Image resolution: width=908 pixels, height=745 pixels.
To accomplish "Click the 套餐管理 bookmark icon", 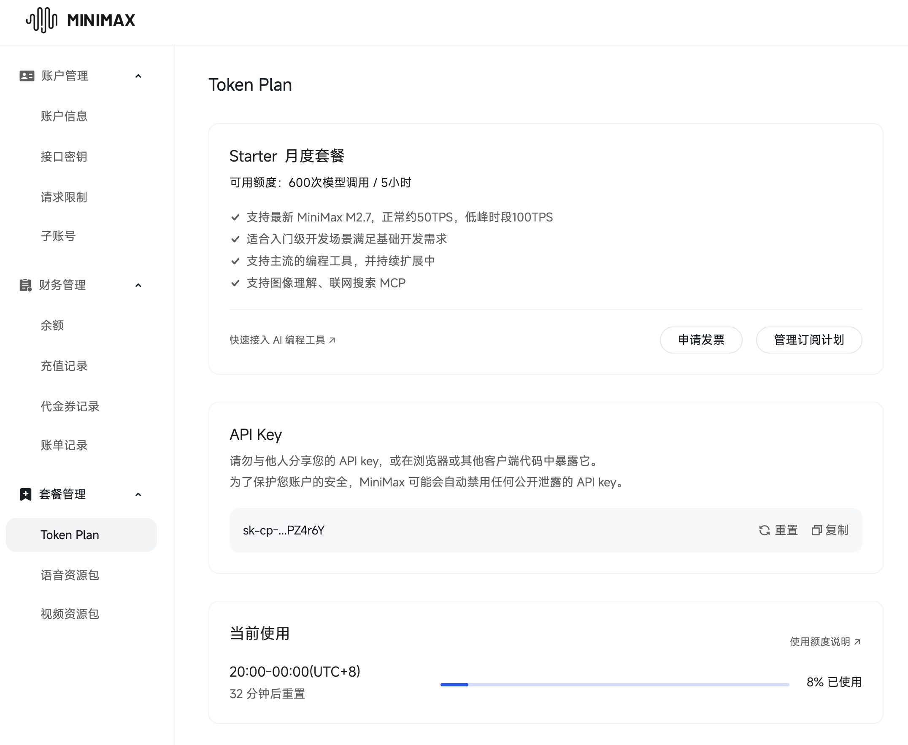I will (25, 494).
